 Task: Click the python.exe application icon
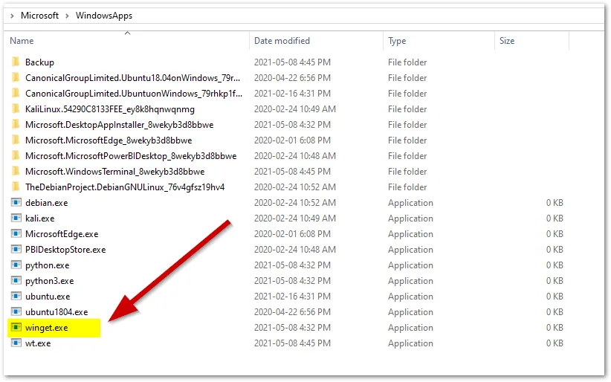point(16,265)
